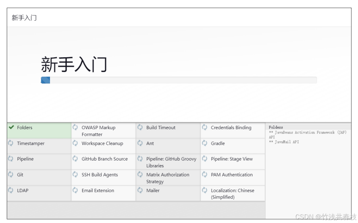
Task: Click the pending spinner icon beside LDAP
Action: [10, 190]
